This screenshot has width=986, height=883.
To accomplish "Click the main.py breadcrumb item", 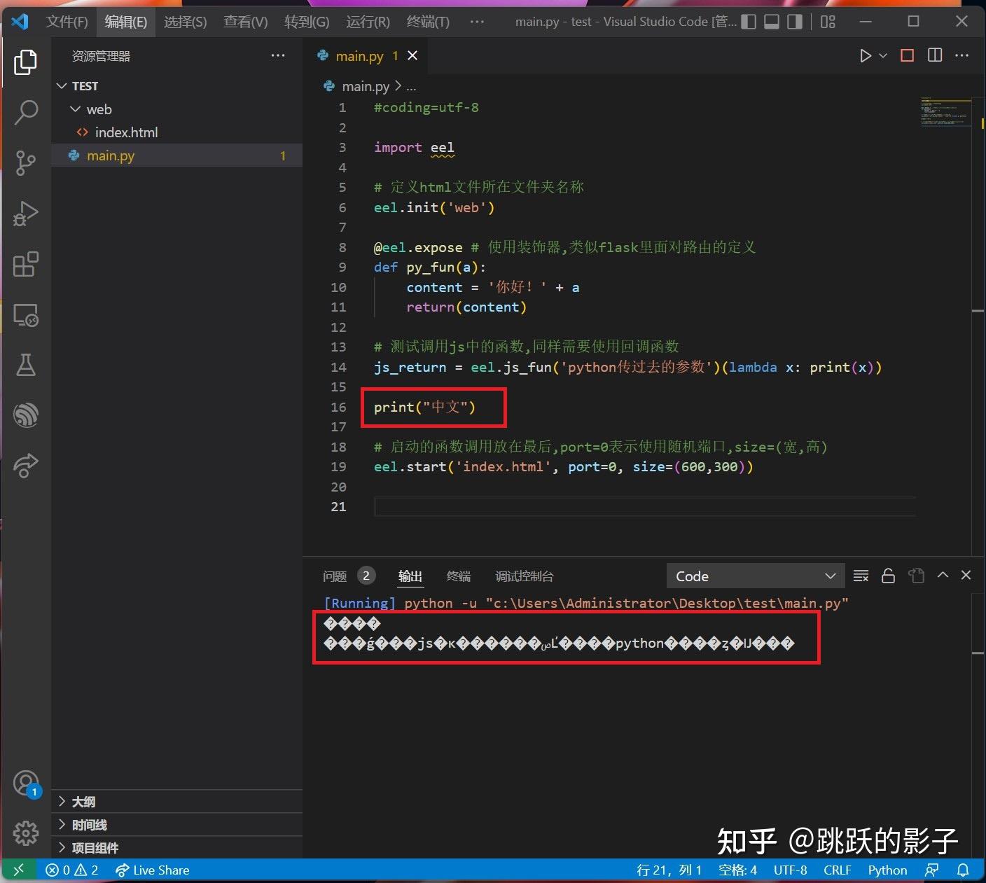I will pyautogui.click(x=356, y=86).
